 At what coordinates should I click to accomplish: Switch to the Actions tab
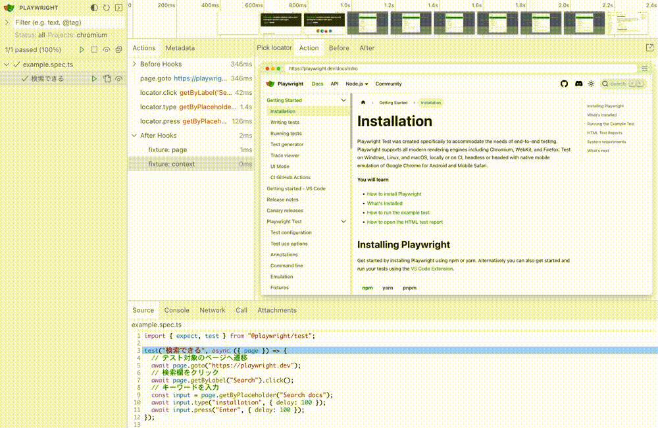tap(144, 48)
